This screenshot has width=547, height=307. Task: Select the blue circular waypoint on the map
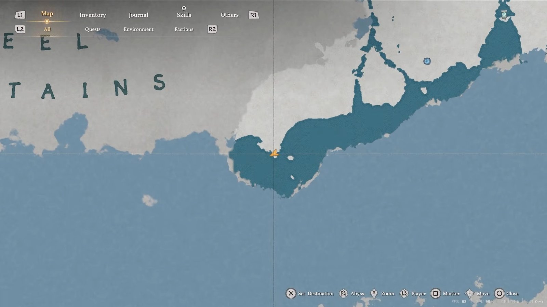click(427, 61)
